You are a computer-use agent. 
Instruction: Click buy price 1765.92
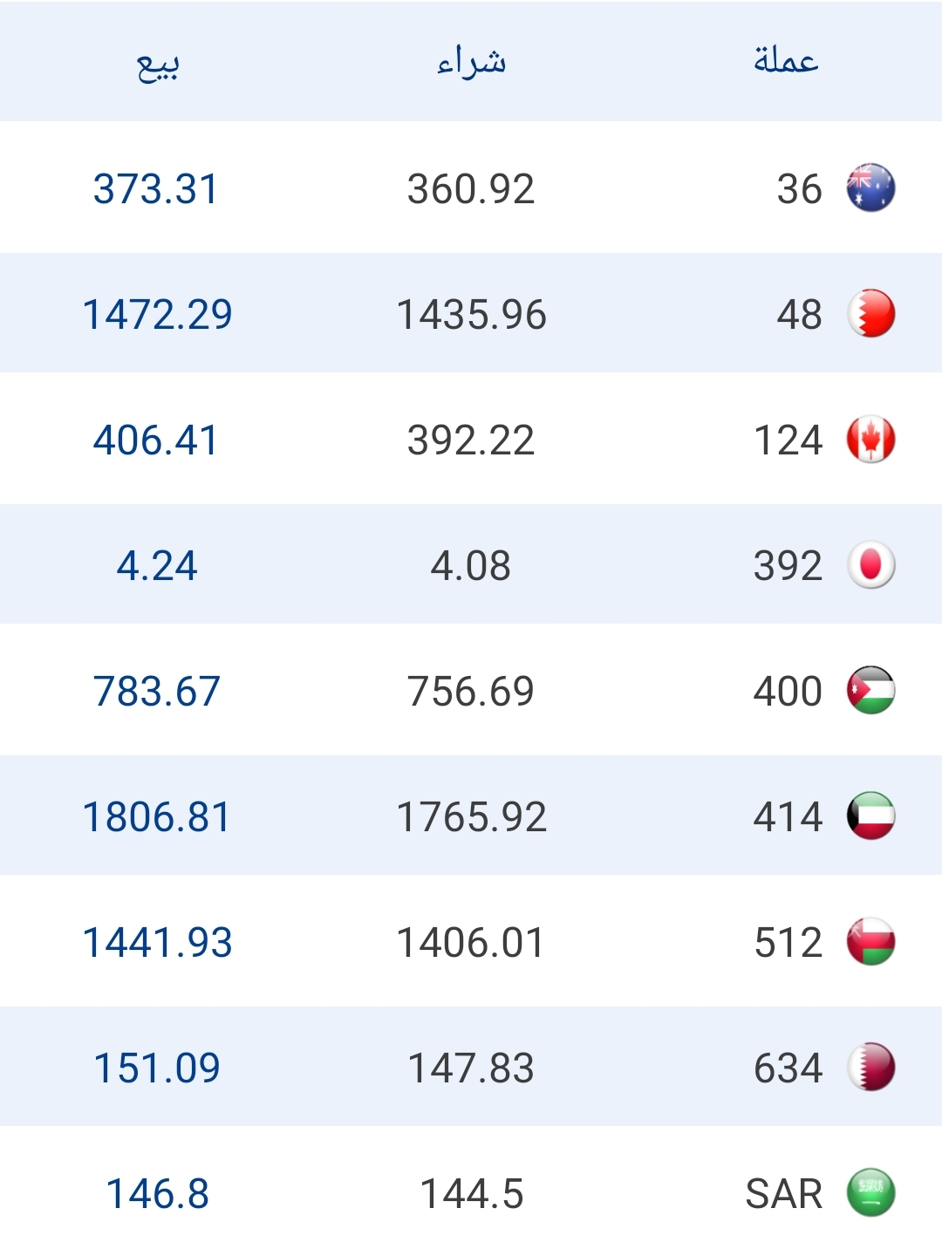point(471,817)
